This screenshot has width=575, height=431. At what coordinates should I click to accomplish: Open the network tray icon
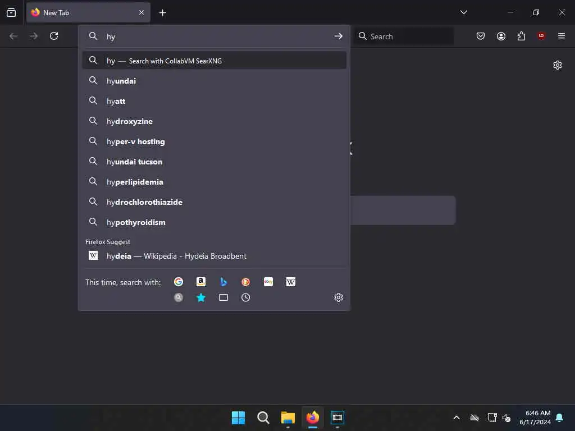[x=492, y=418]
